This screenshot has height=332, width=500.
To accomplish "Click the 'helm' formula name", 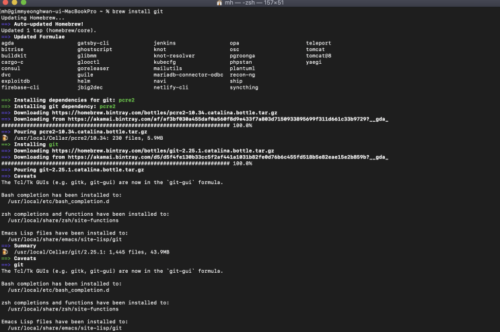I will [83, 81].
